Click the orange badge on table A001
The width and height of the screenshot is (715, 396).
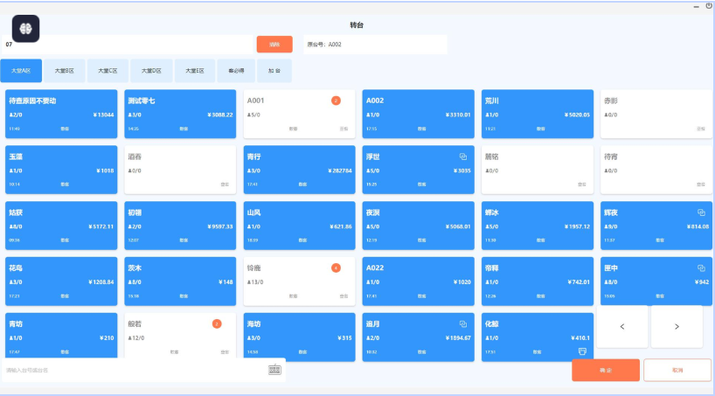click(336, 101)
